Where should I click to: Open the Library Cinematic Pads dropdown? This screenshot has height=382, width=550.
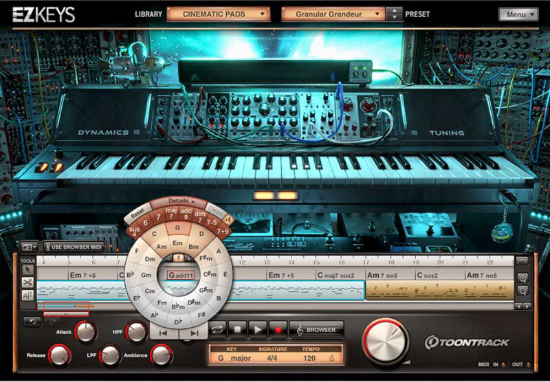click(x=218, y=14)
